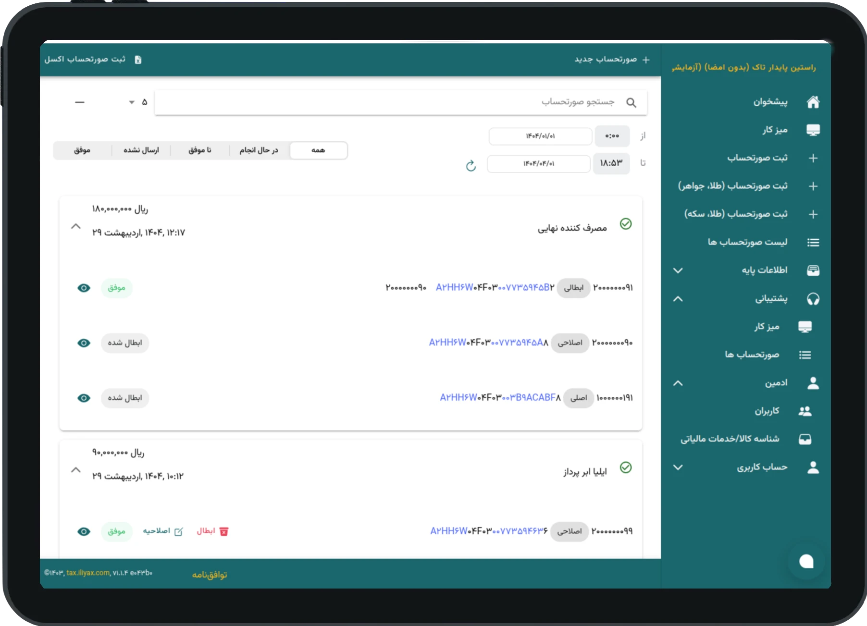Click green check icon of مصرف کننده نهایی
The image size is (867, 626).
[626, 224]
